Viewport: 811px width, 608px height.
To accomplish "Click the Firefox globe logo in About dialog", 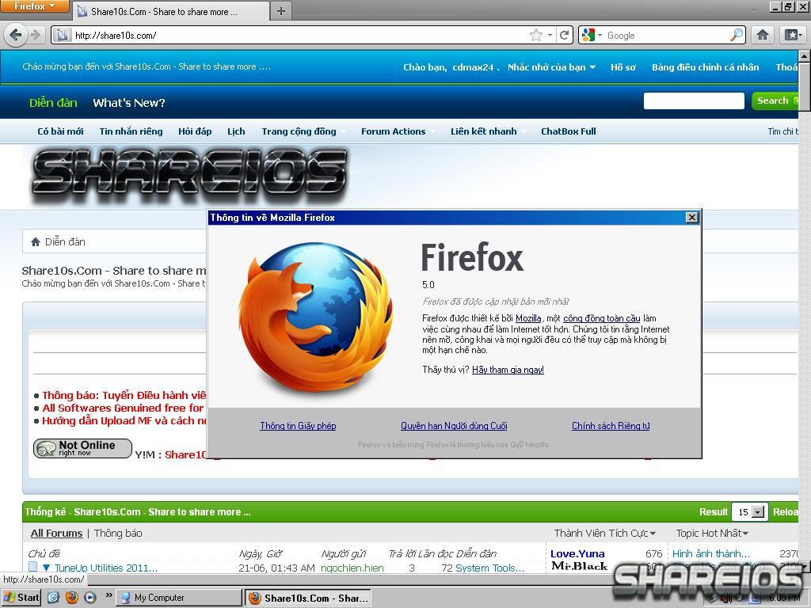I will point(315,317).
